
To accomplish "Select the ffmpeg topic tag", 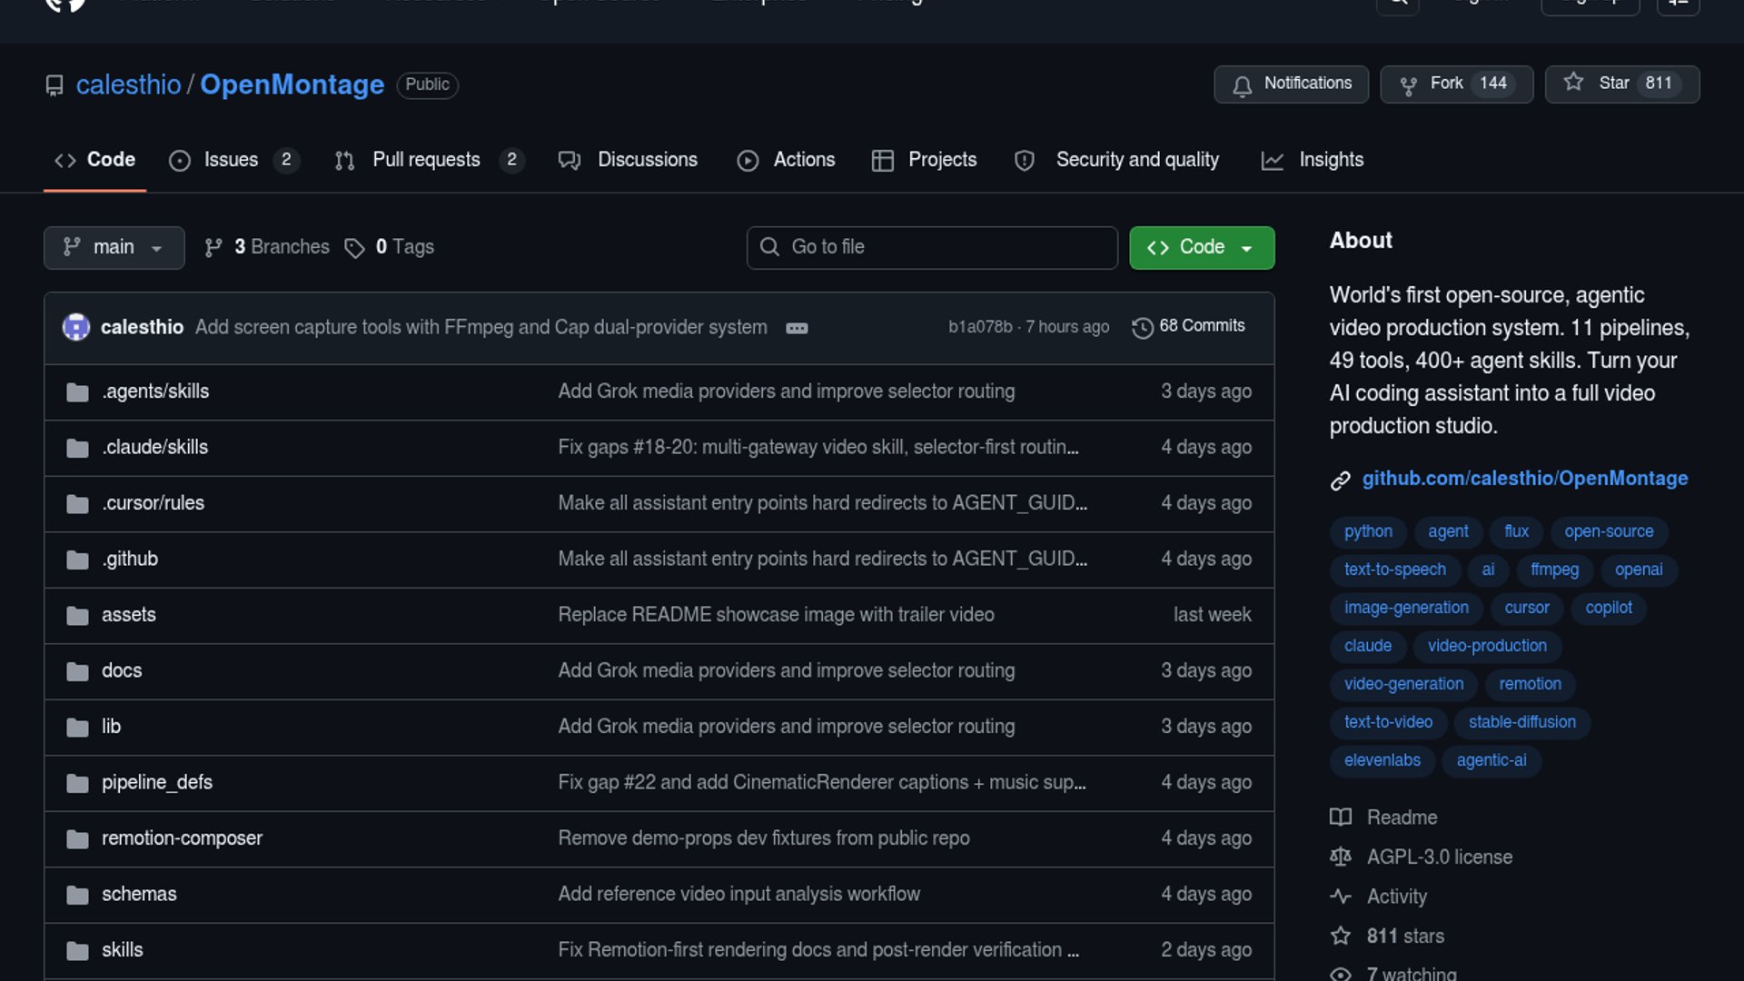I will (1554, 570).
